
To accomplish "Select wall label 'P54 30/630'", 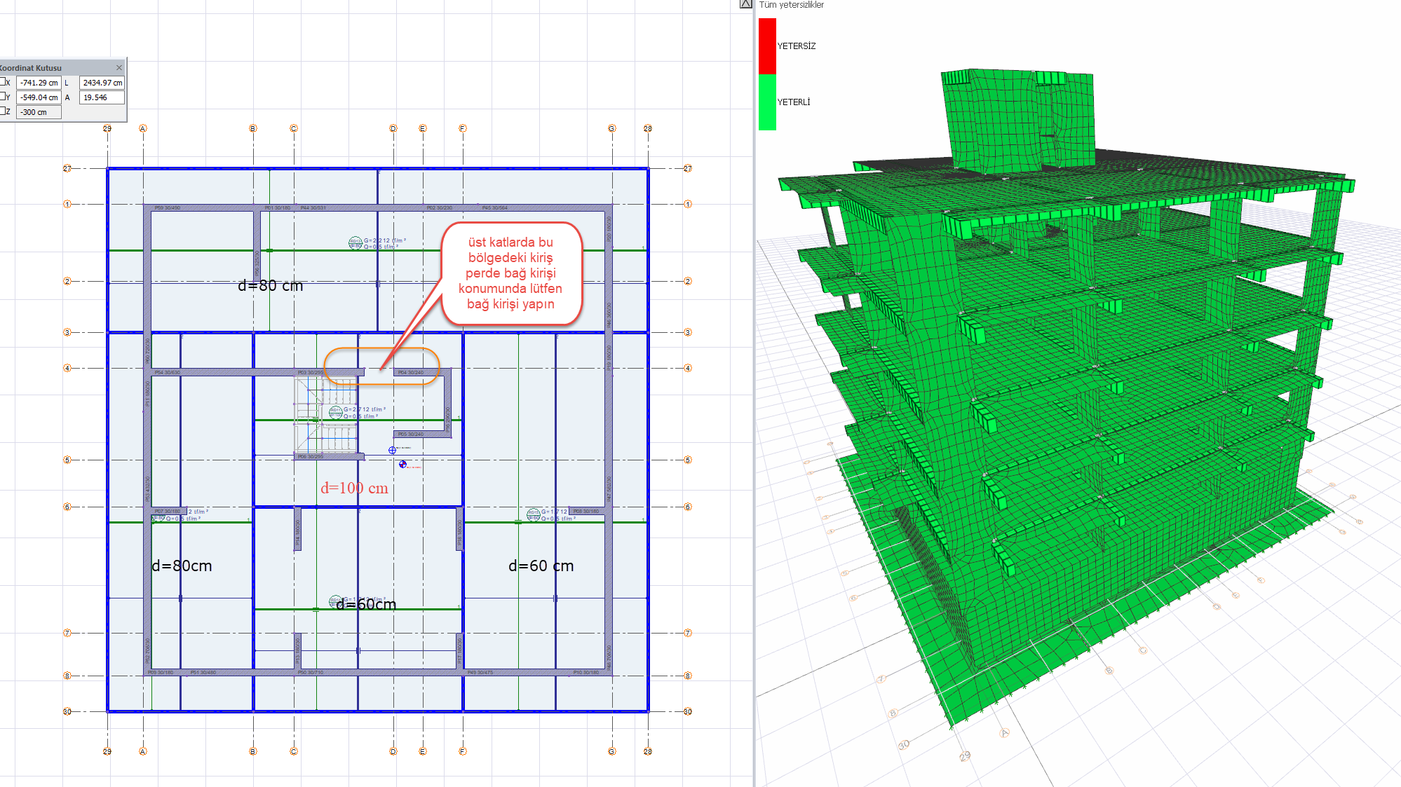I will click(168, 373).
